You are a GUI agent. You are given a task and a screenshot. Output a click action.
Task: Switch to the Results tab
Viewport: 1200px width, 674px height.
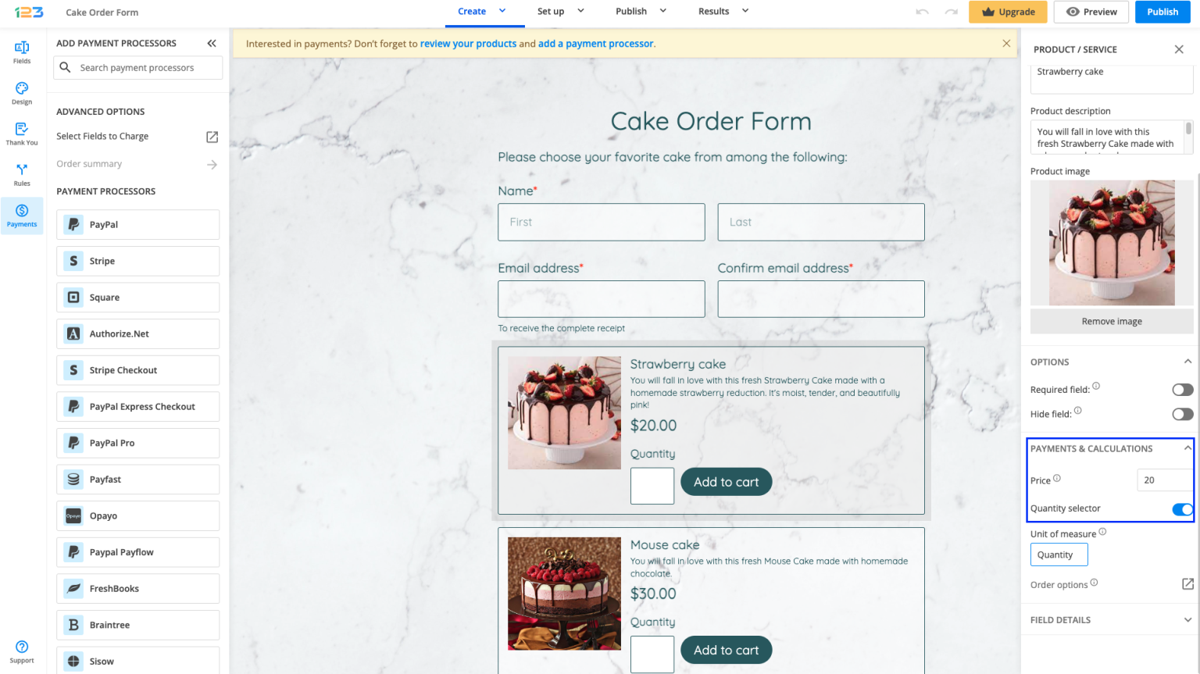click(x=714, y=12)
